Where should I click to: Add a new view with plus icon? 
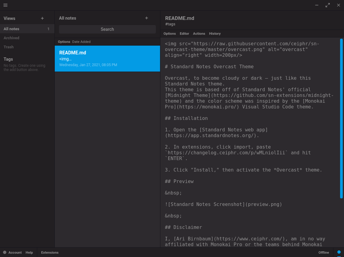[42, 18]
